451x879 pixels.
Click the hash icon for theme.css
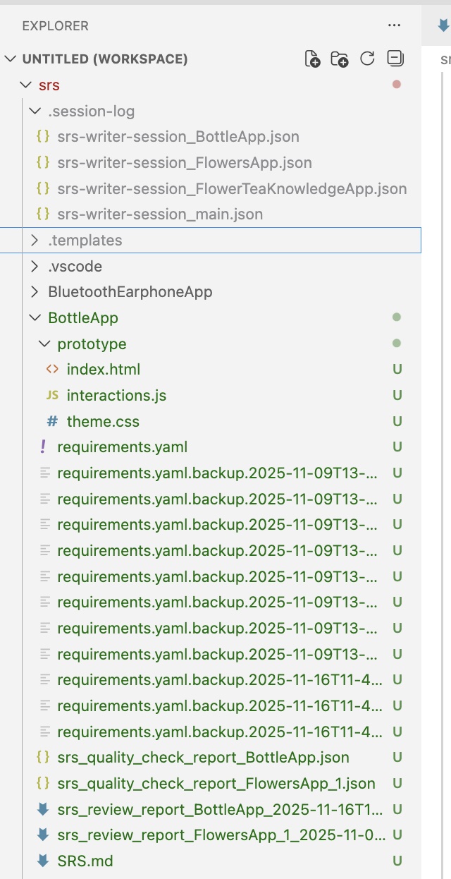click(x=52, y=422)
